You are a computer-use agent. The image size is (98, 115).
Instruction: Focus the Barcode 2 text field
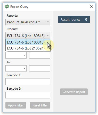(28, 95)
